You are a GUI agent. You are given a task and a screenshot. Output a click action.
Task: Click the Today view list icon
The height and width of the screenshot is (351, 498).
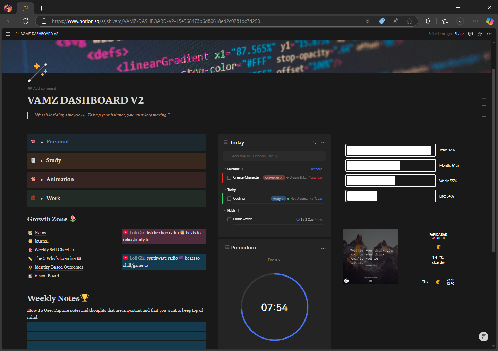(225, 142)
